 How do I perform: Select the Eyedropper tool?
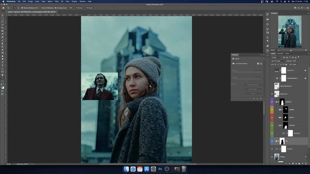coord(2,34)
